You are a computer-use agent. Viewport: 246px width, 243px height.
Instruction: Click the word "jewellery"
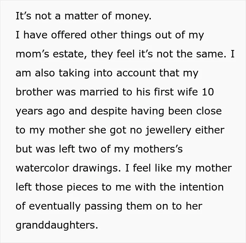[168, 130]
